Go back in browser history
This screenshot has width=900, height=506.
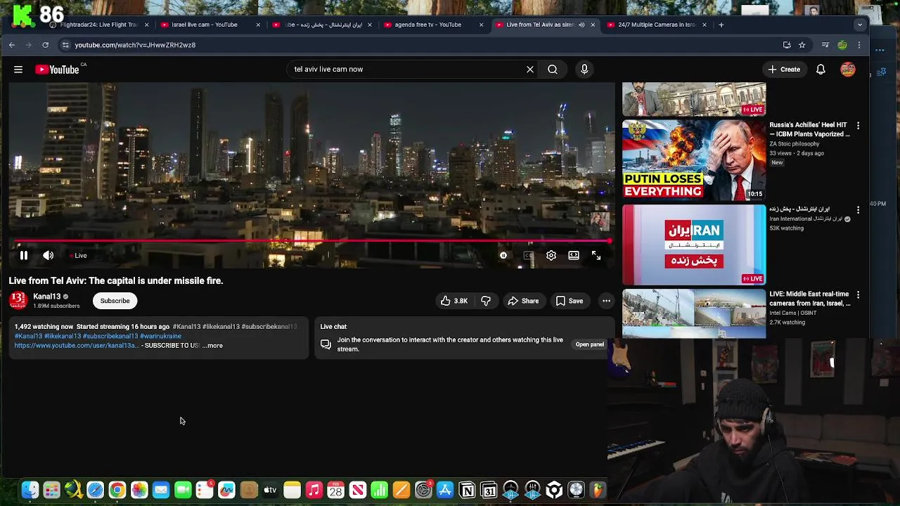pos(12,45)
